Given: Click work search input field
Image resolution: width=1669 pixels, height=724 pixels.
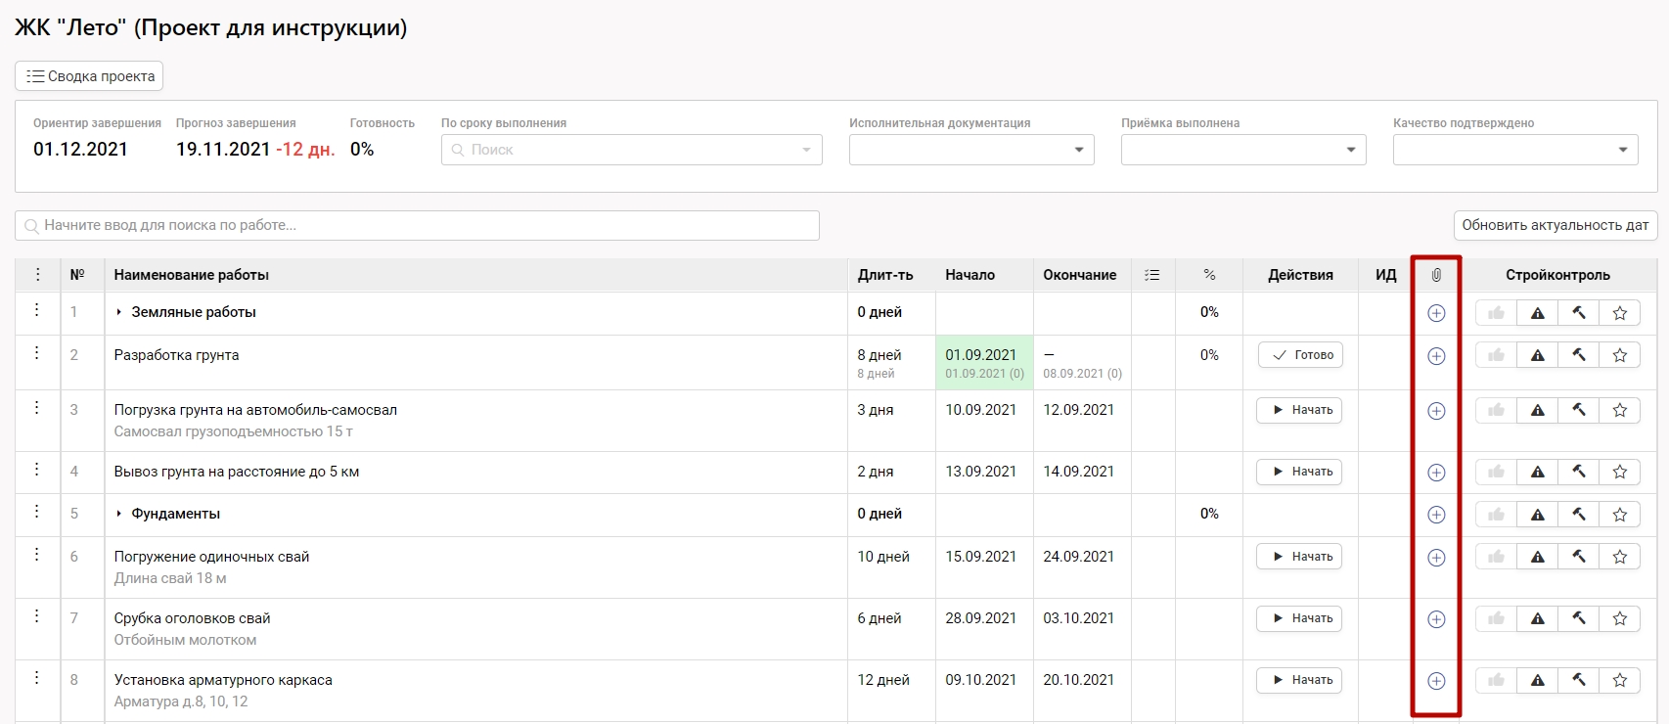Looking at the screenshot, I should (x=417, y=225).
